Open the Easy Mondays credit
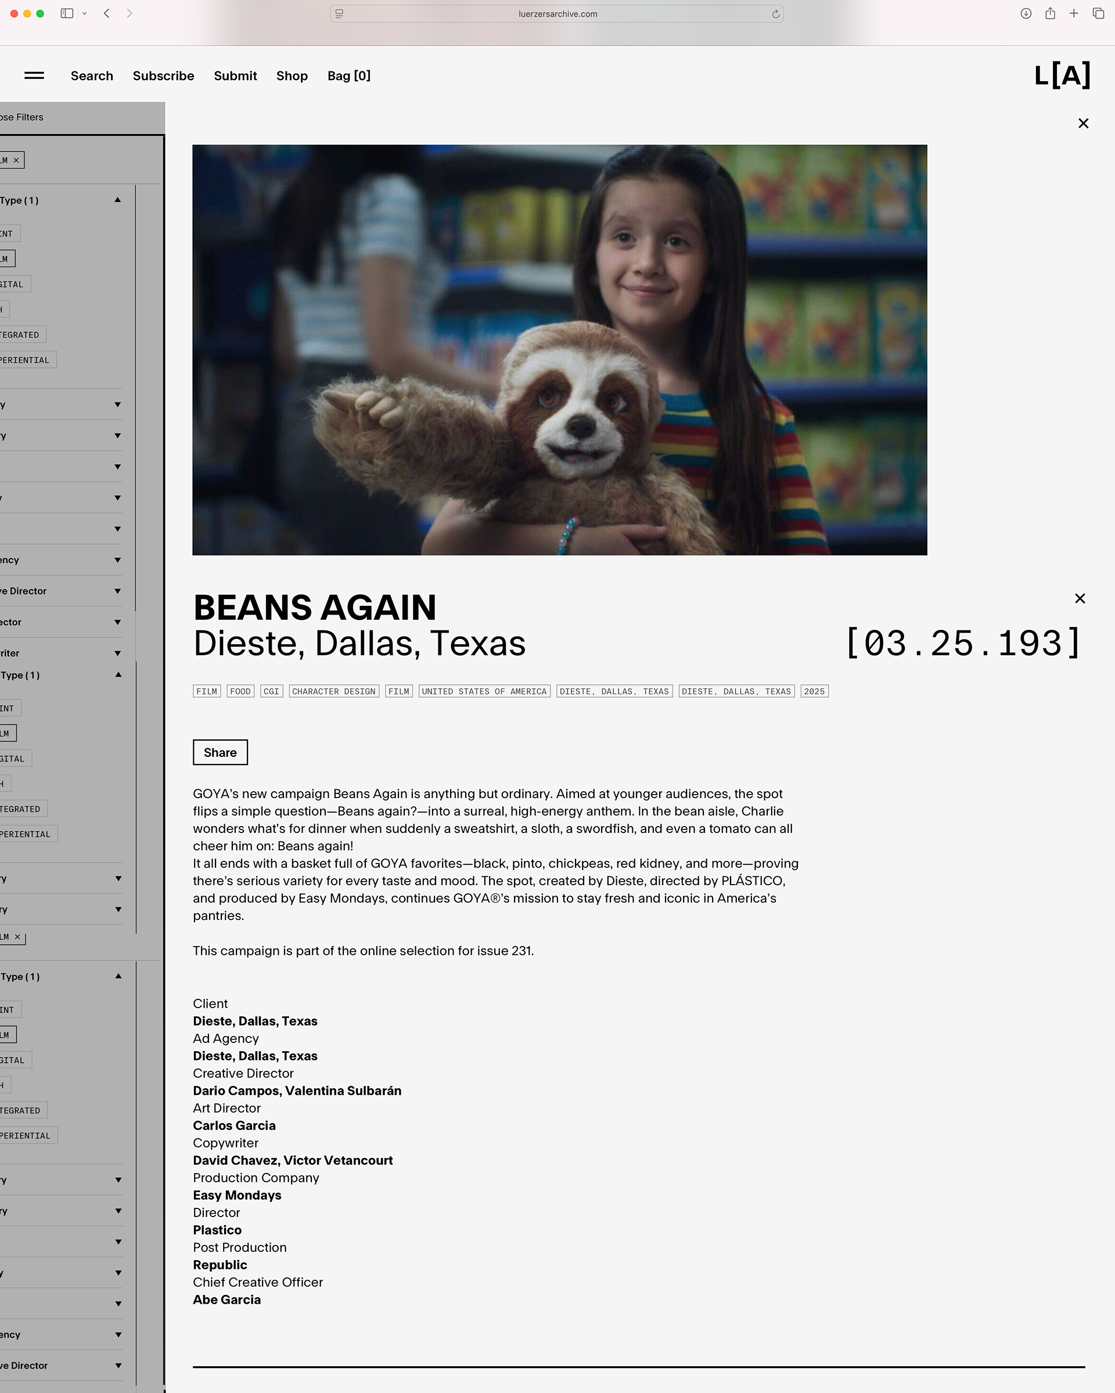 pos(237,1195)
